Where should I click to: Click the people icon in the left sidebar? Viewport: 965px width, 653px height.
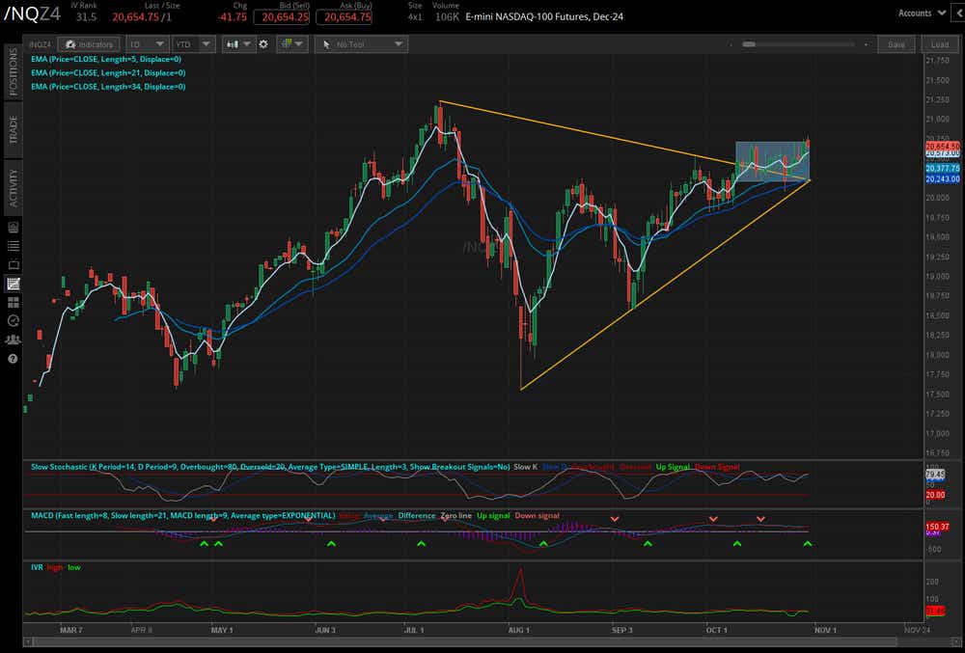[12, 340]
